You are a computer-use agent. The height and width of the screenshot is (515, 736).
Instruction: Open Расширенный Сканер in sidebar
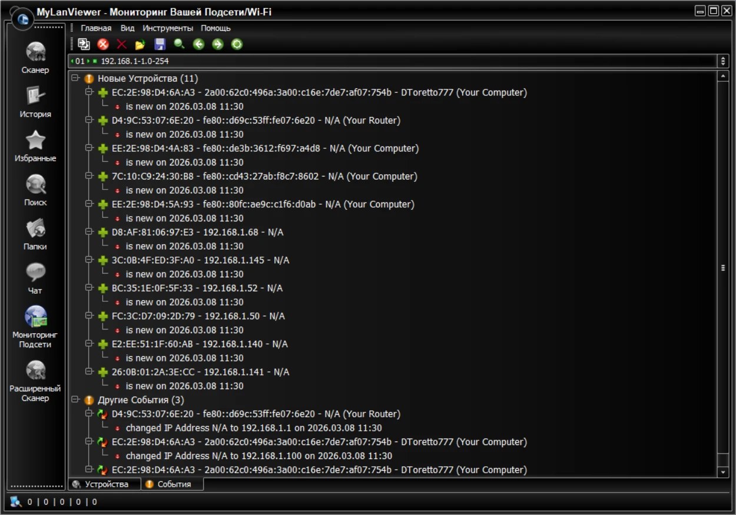coord(35,371)
